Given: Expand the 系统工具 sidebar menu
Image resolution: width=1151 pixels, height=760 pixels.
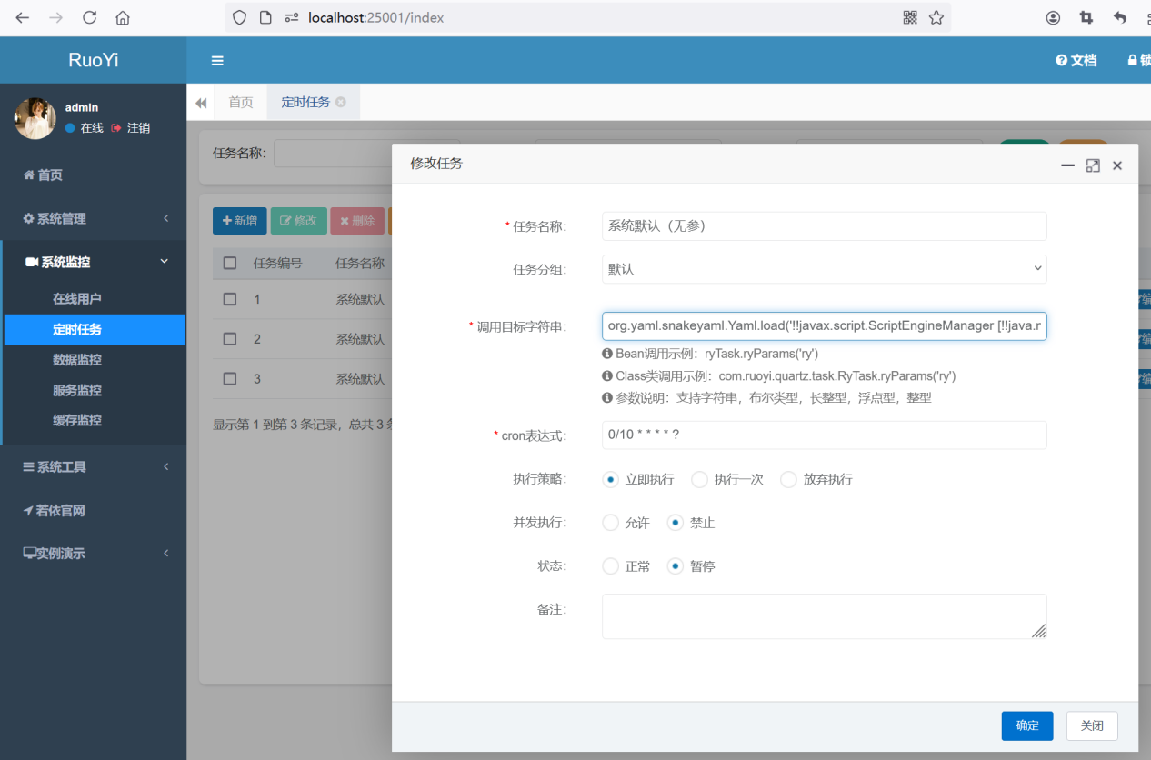Looking at the screenshot, I should tap(93, 466).
